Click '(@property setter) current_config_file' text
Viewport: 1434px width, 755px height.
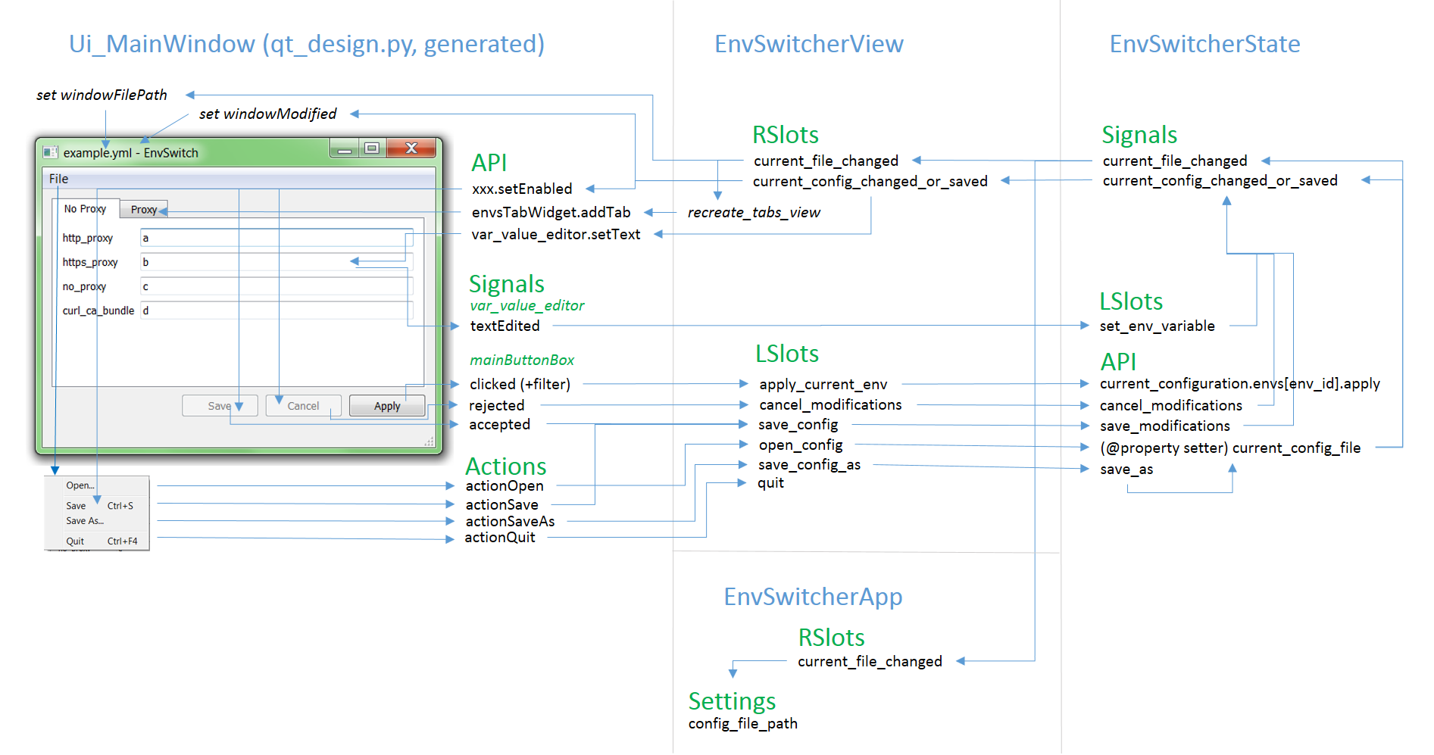(x=1229, y=448)
